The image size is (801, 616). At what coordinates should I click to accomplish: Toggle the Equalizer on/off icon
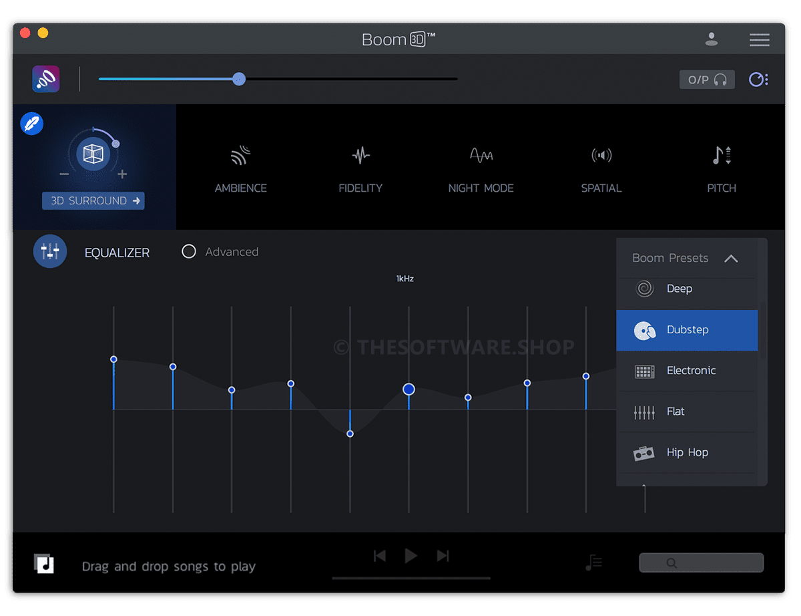pos(50,252)
